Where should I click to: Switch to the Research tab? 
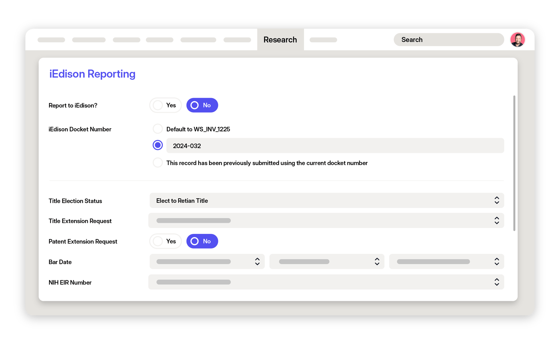pyautogui.click(x=280, y=39)
